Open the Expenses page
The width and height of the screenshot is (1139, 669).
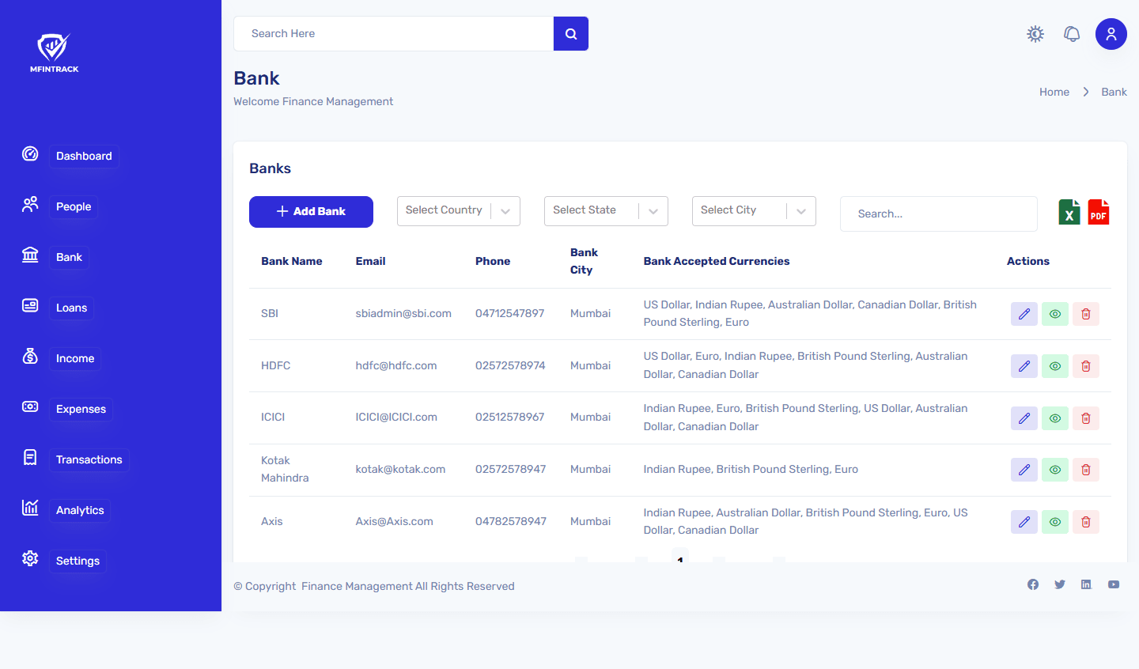[81, 409]
